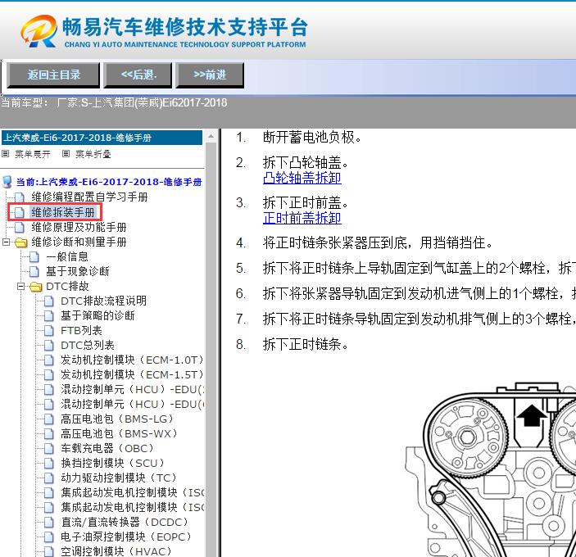Viewport: 576px width, 557px height.
Task: Click step text 拆下正时链条
Action: point(306,344)
